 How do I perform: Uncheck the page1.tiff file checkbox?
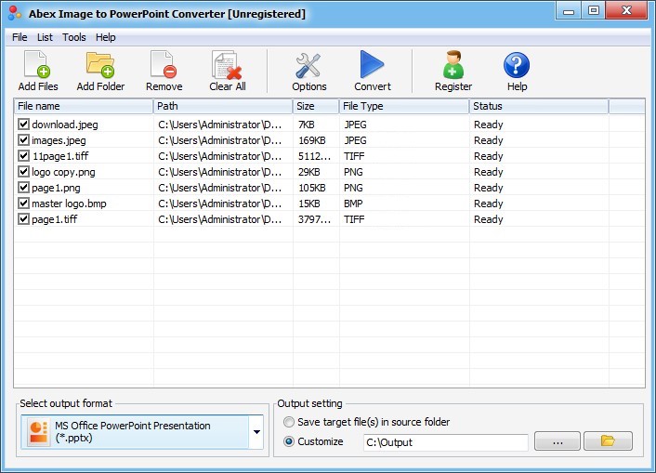point(23,219)
